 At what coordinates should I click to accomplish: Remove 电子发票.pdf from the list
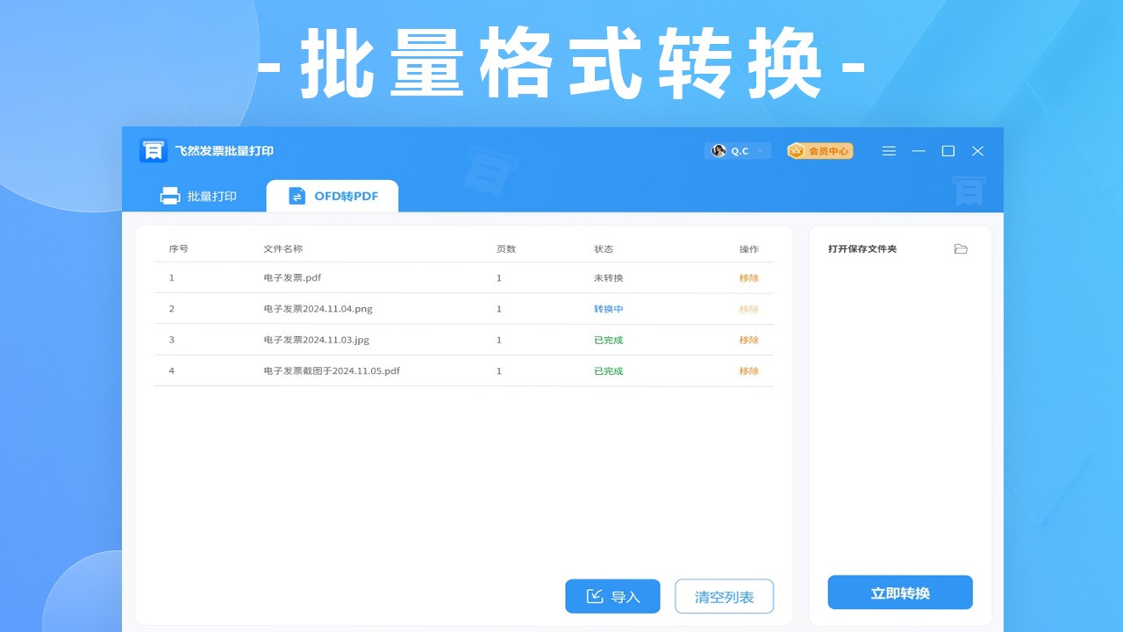(748, 278)
